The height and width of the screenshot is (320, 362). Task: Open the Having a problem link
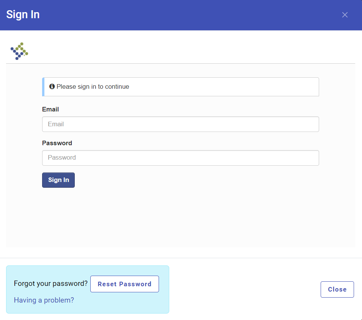click(44, 300)
